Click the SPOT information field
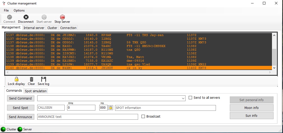283x133 pixels. click(x=165, y=108)
